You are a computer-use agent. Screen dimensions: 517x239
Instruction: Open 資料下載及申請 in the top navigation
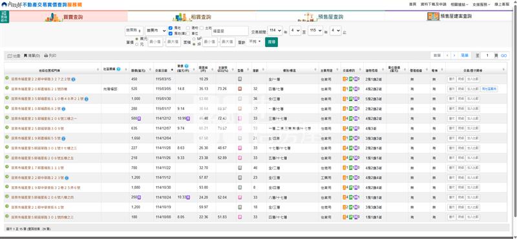coord(434,5)
